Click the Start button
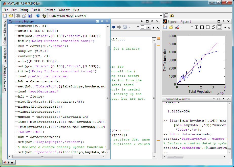Viewport: 234px width, 167px height. click(9, 162)
